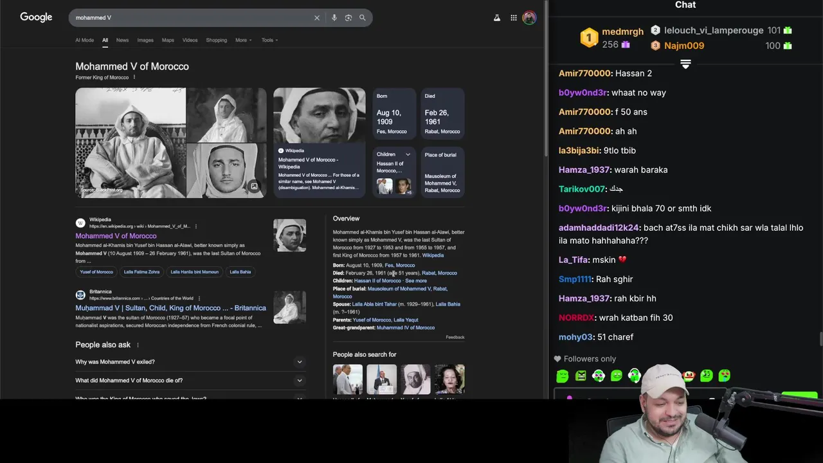Screen dimensions: 823x463
Task: Click chat username NORRDX
Action: [576, 318]
